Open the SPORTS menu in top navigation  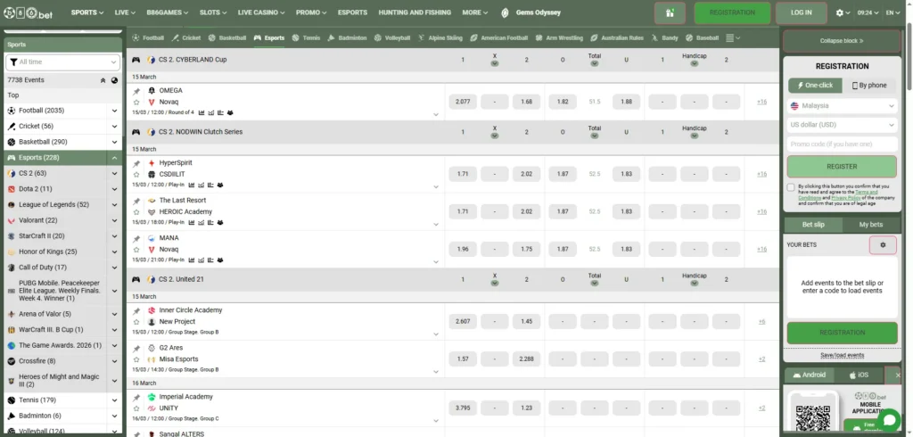pyautogui.click(x=87, y=12)
